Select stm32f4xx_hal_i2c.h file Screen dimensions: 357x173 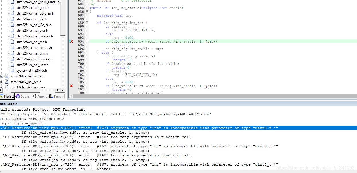pos(32,19)
